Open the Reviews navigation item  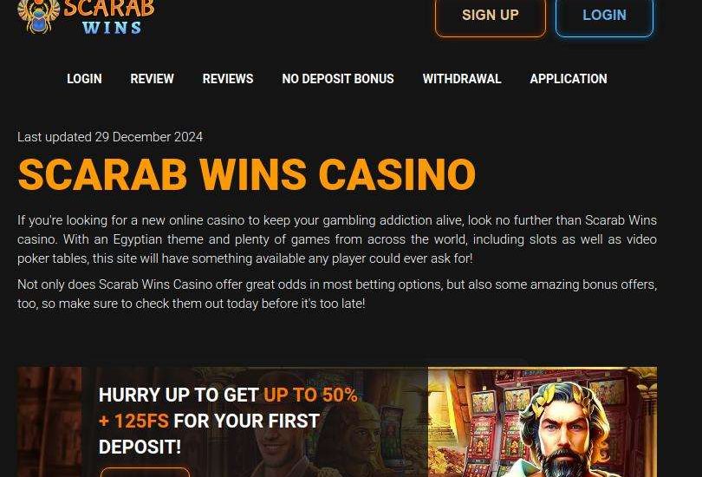click(227, 79)
